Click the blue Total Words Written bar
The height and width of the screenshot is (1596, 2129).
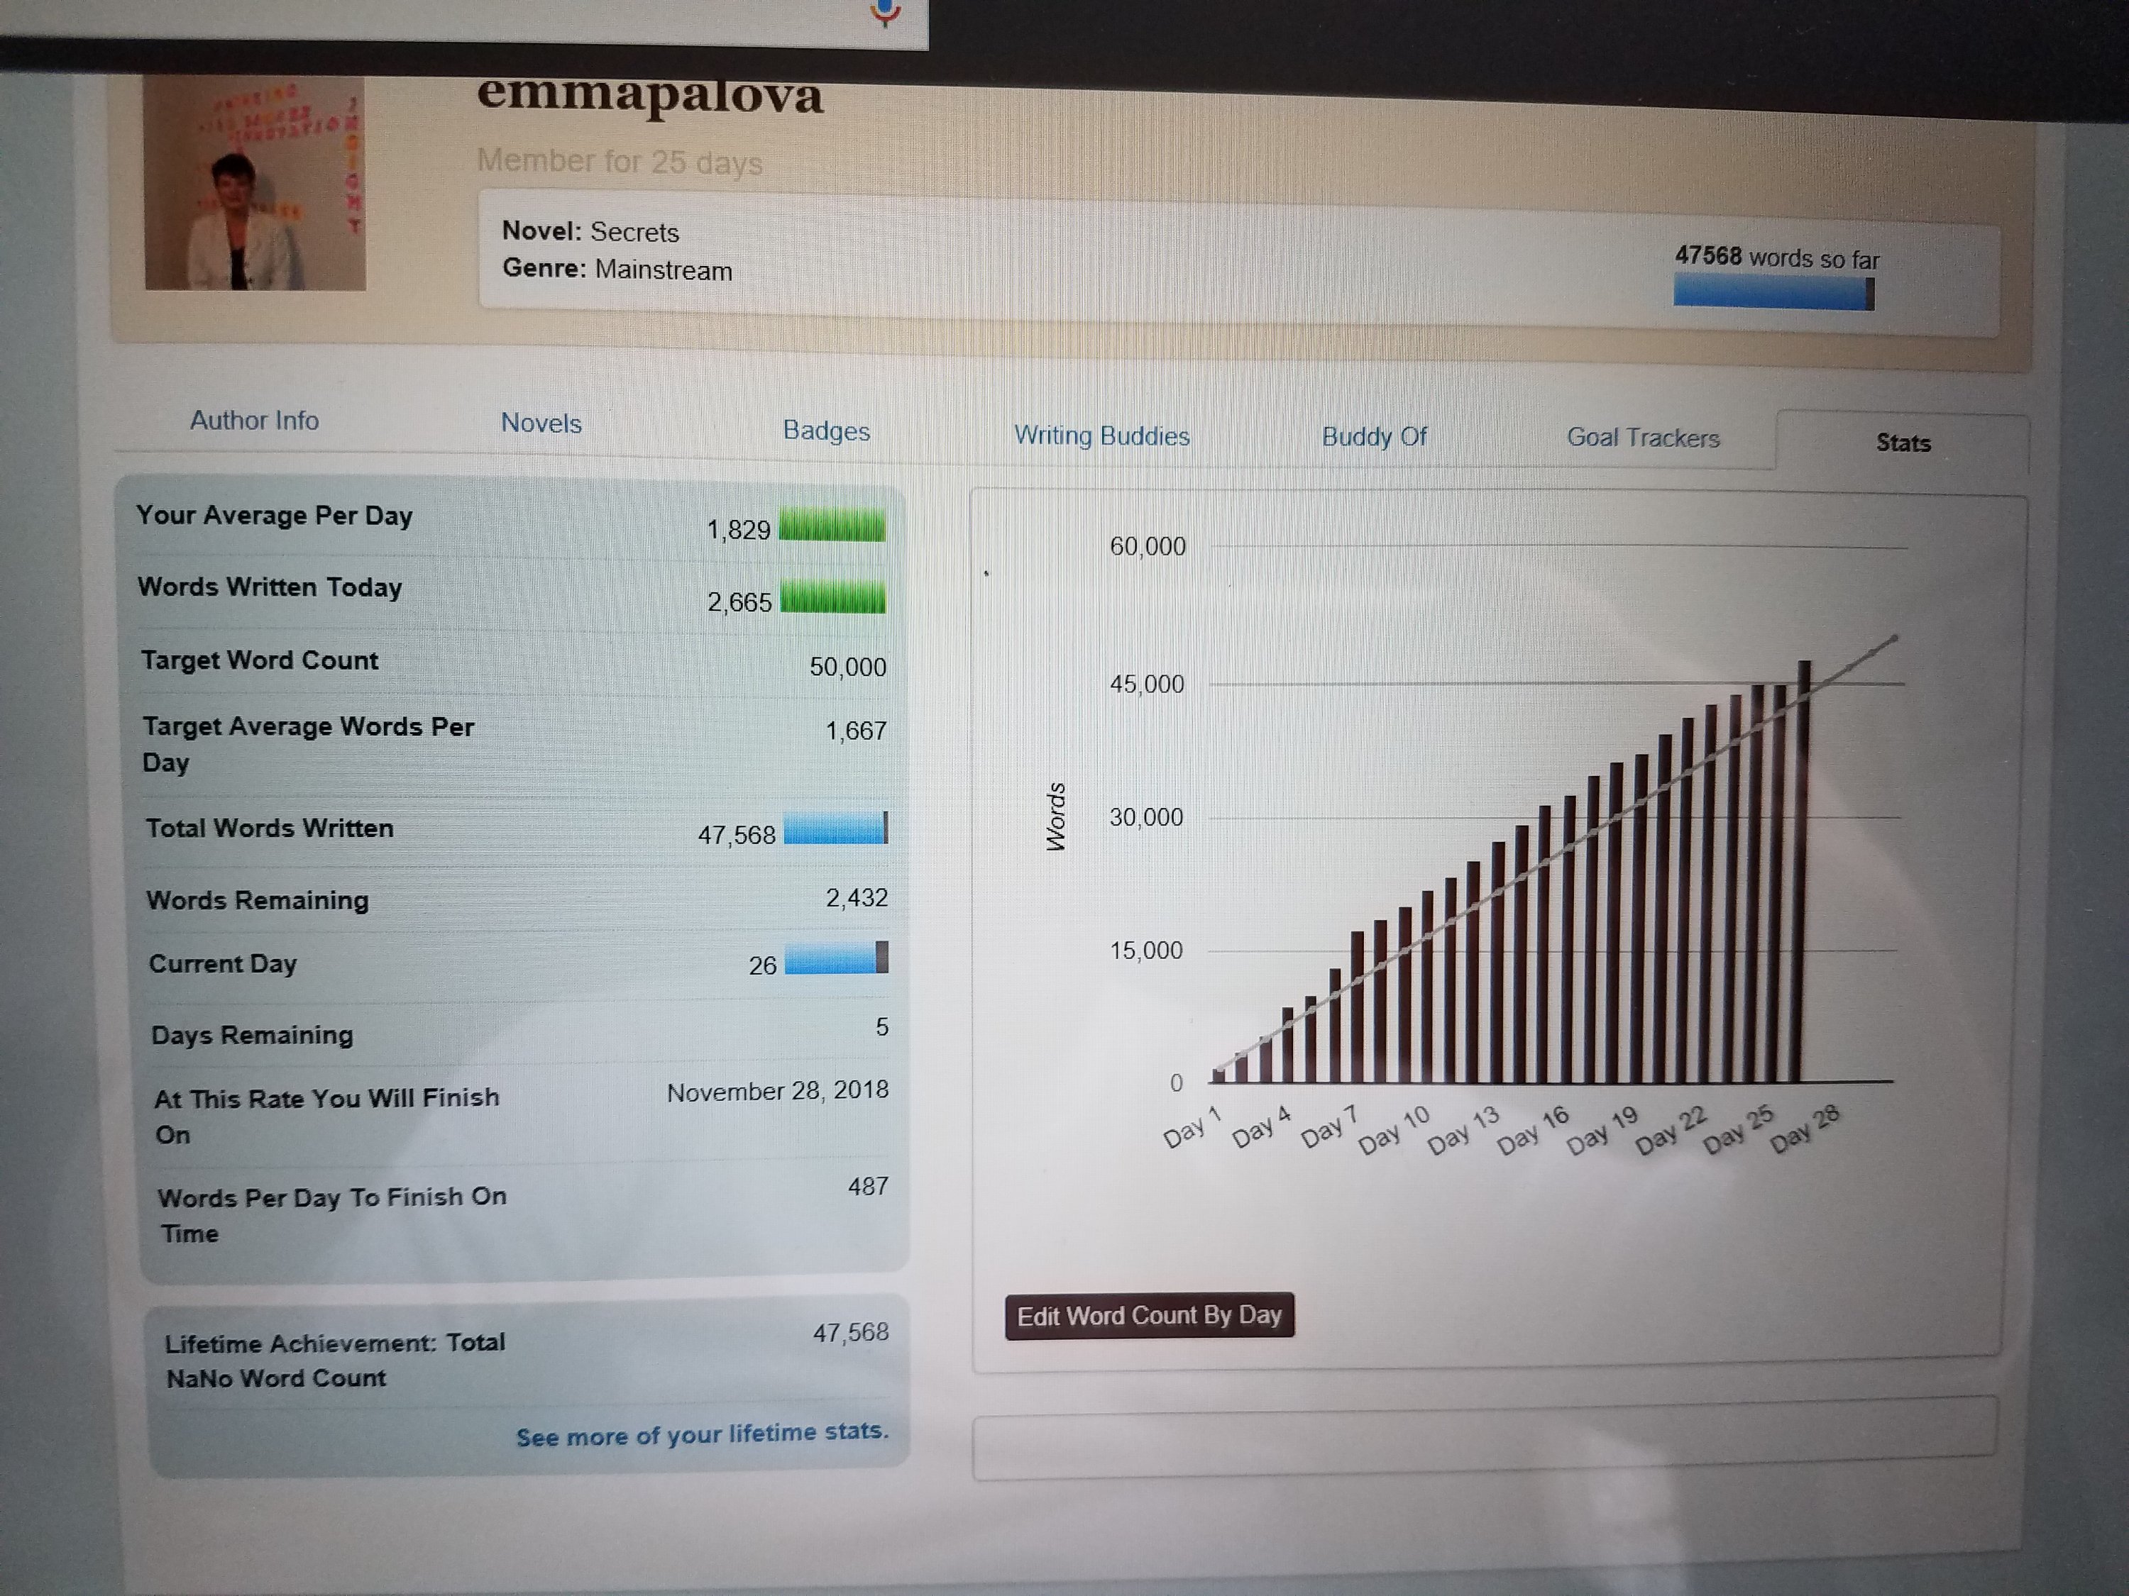(835, 829)
